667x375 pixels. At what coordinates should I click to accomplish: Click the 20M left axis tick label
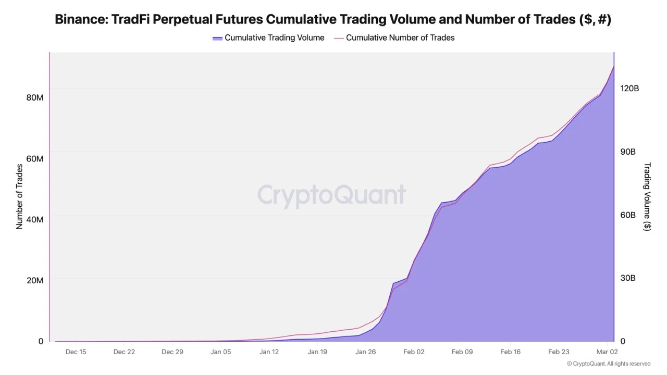point(35,280)
